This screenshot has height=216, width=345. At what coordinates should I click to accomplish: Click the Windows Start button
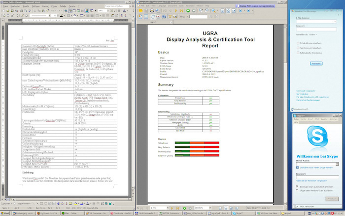click(5, 214)
